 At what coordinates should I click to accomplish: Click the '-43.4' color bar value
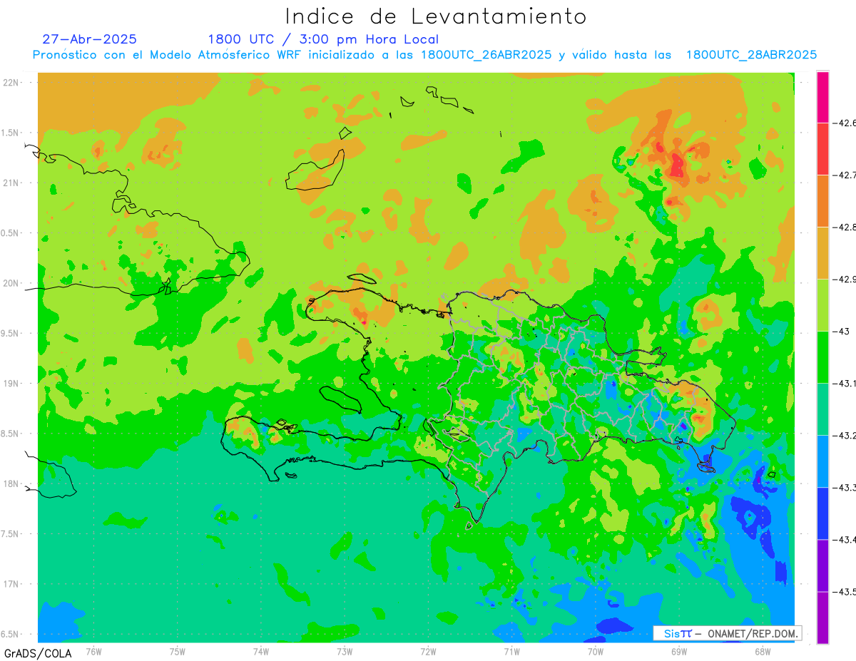[846, 539]
